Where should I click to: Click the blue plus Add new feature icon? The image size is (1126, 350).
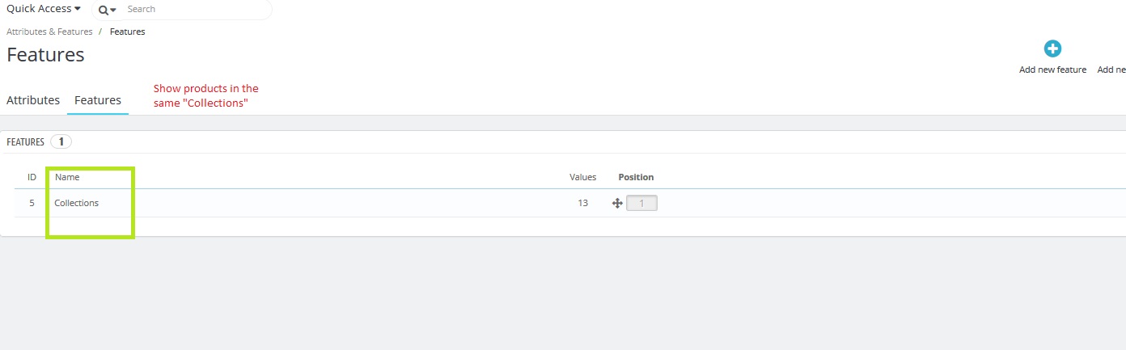1052,48
